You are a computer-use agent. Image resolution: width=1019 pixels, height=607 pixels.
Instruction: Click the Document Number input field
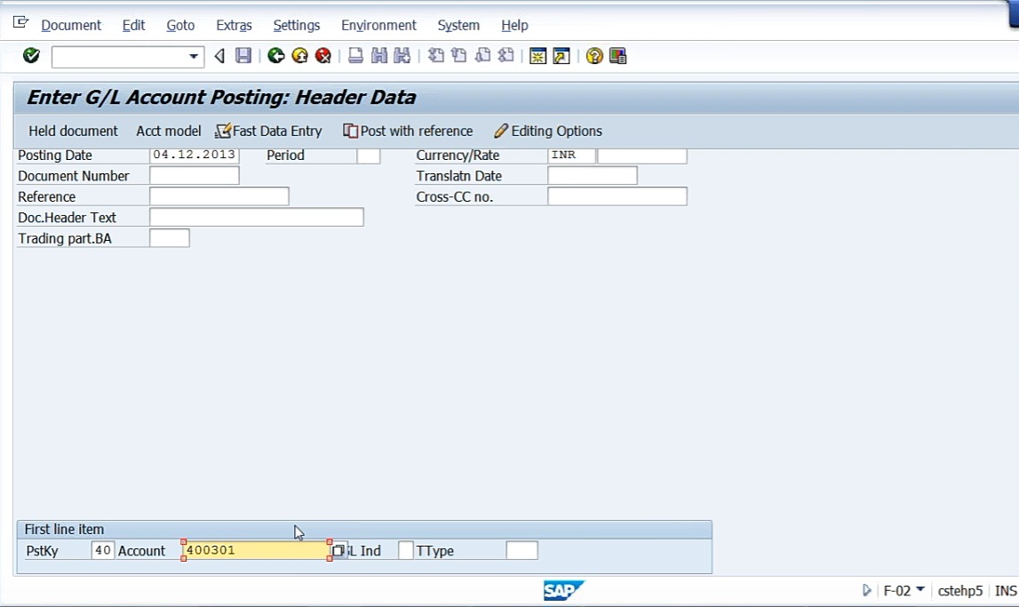(x=195, y=175)
